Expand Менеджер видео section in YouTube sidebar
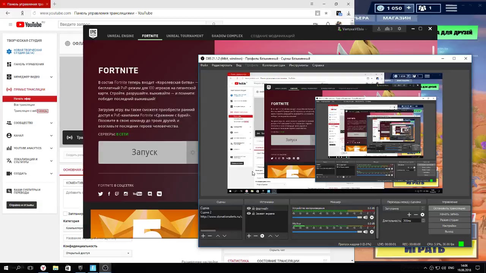 point(51,77)
